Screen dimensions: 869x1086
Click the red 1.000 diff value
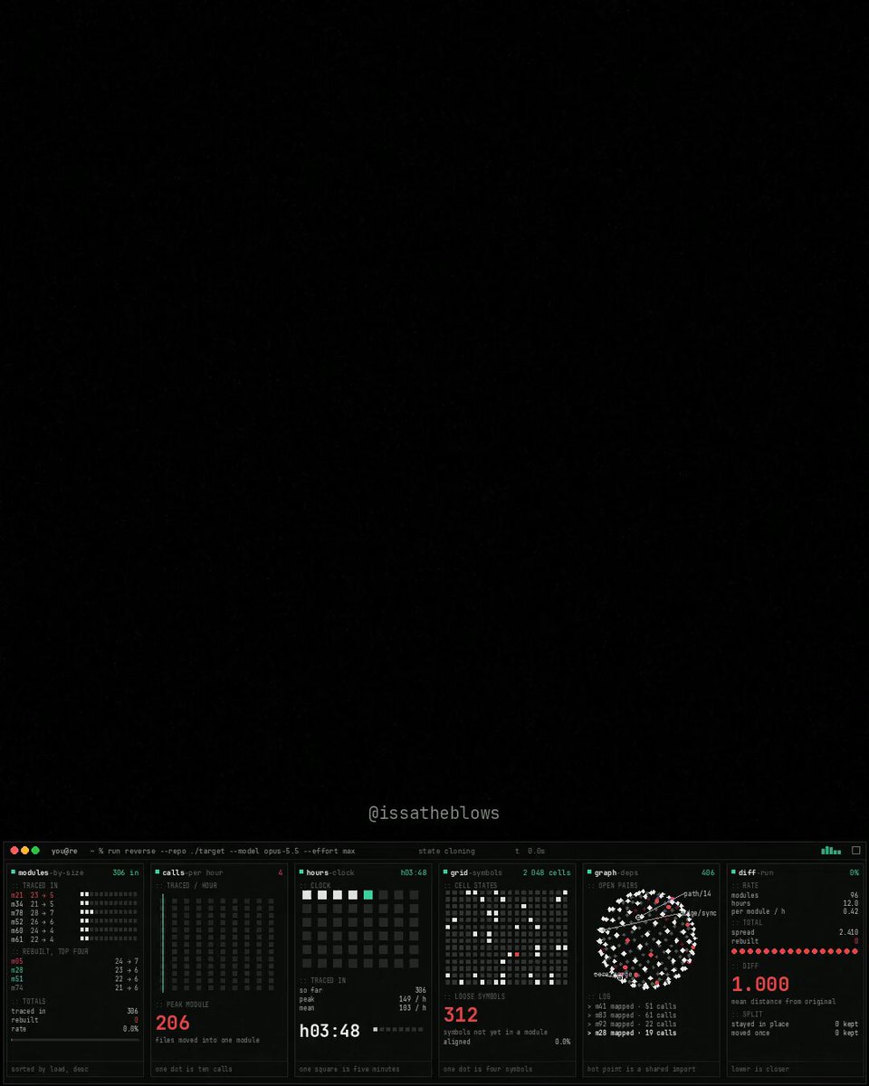tap(760, 984)
